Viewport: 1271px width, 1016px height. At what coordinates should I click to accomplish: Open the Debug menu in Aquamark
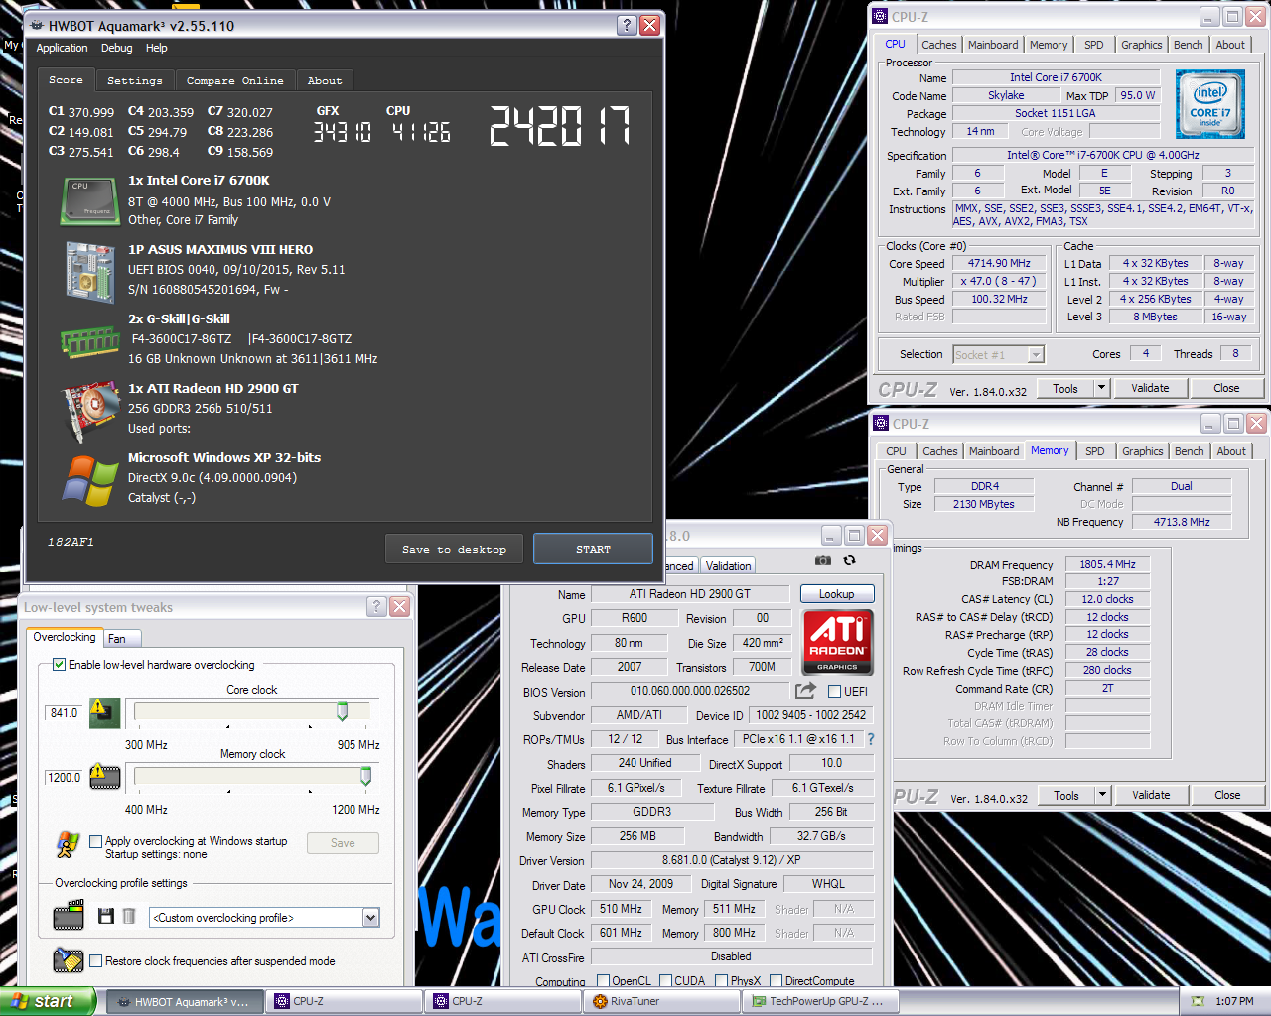point(116,48)
